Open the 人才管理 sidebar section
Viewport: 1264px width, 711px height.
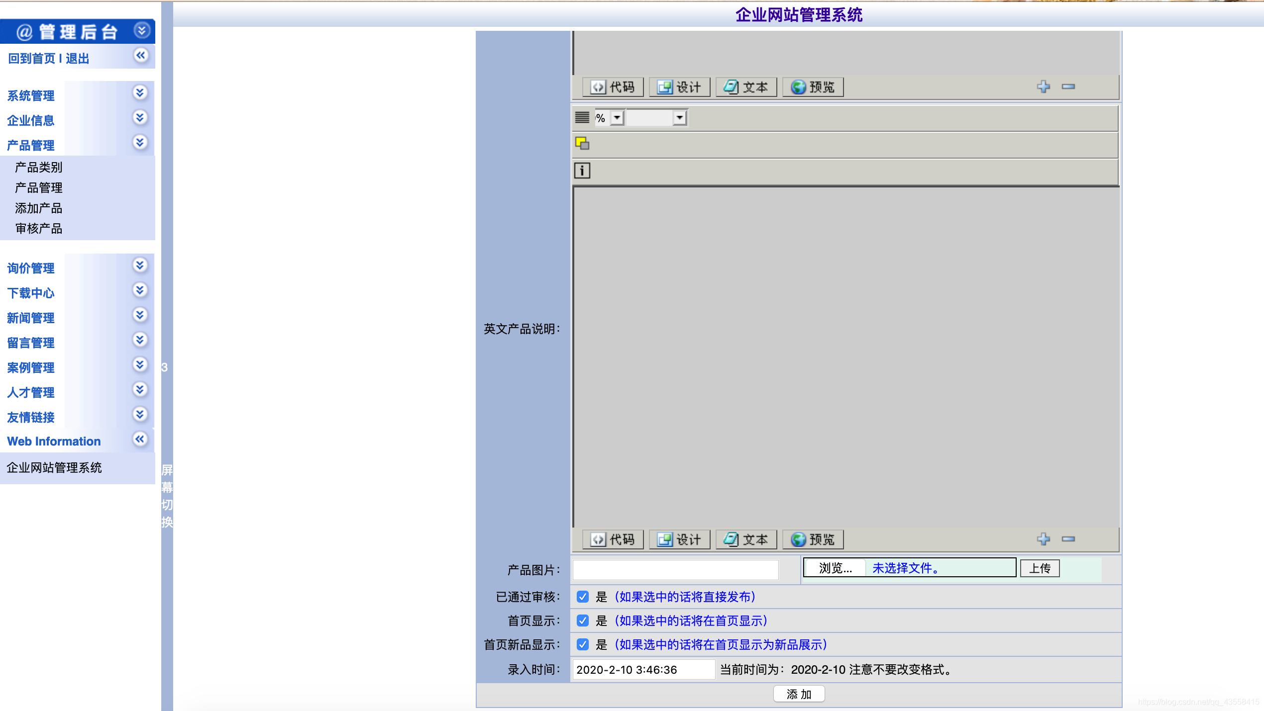(x=31, y=393)
